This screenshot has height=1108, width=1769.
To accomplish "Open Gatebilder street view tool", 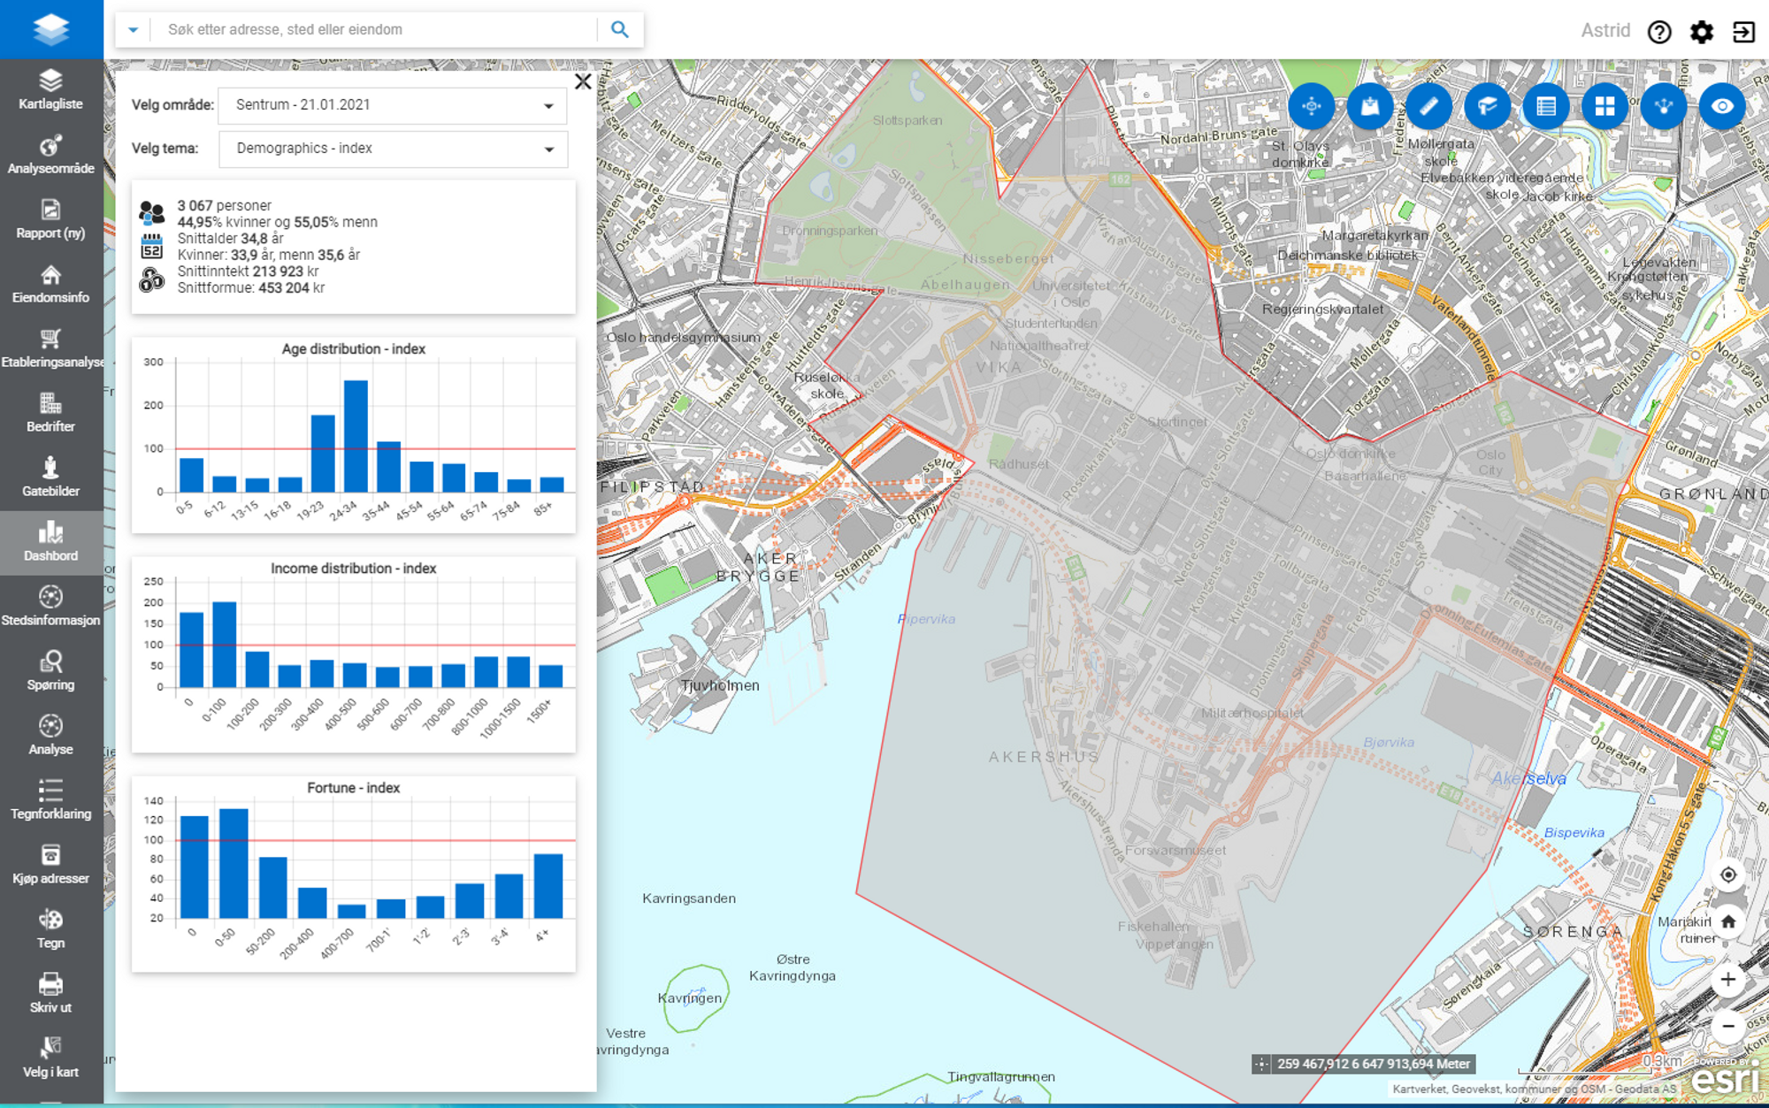I will pos(50,477).
